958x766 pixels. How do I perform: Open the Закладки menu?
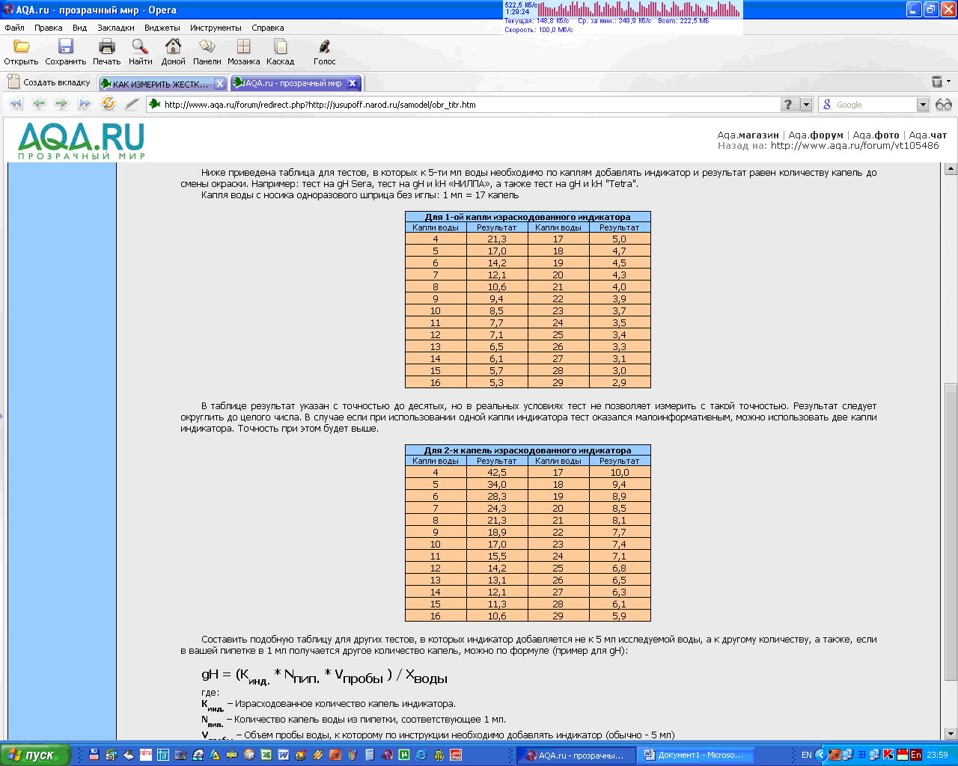115,28
